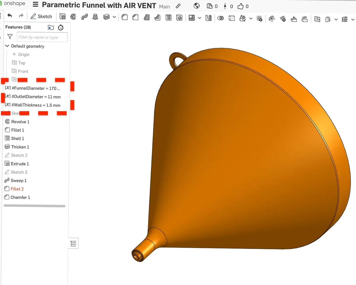This screenshot has width=356, height=285.
Task: Select Sketch 3 feature
Action: 16,172
